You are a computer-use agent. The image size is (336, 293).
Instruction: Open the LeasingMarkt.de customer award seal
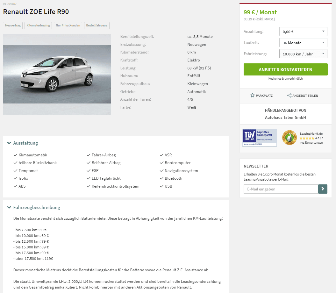[289, 138]
